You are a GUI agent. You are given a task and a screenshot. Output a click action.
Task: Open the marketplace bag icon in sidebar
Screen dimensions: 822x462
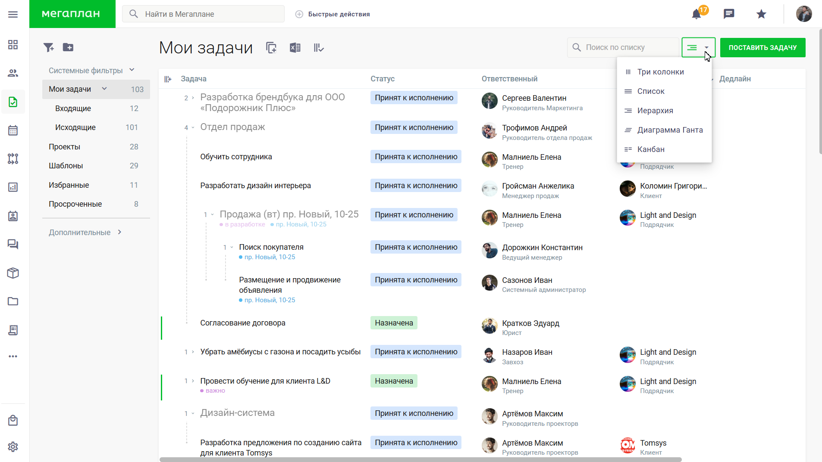13,420
